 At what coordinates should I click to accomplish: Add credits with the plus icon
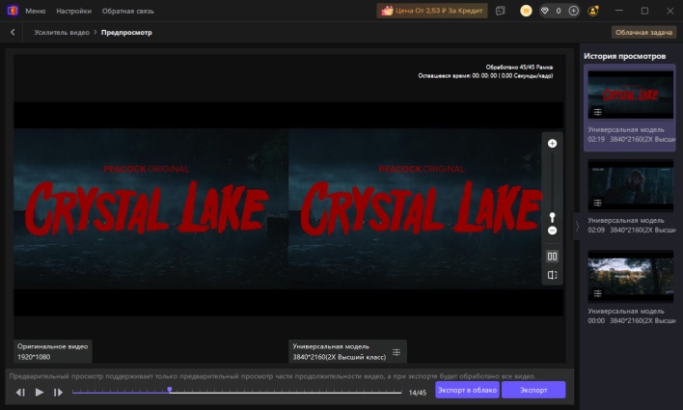574,11
